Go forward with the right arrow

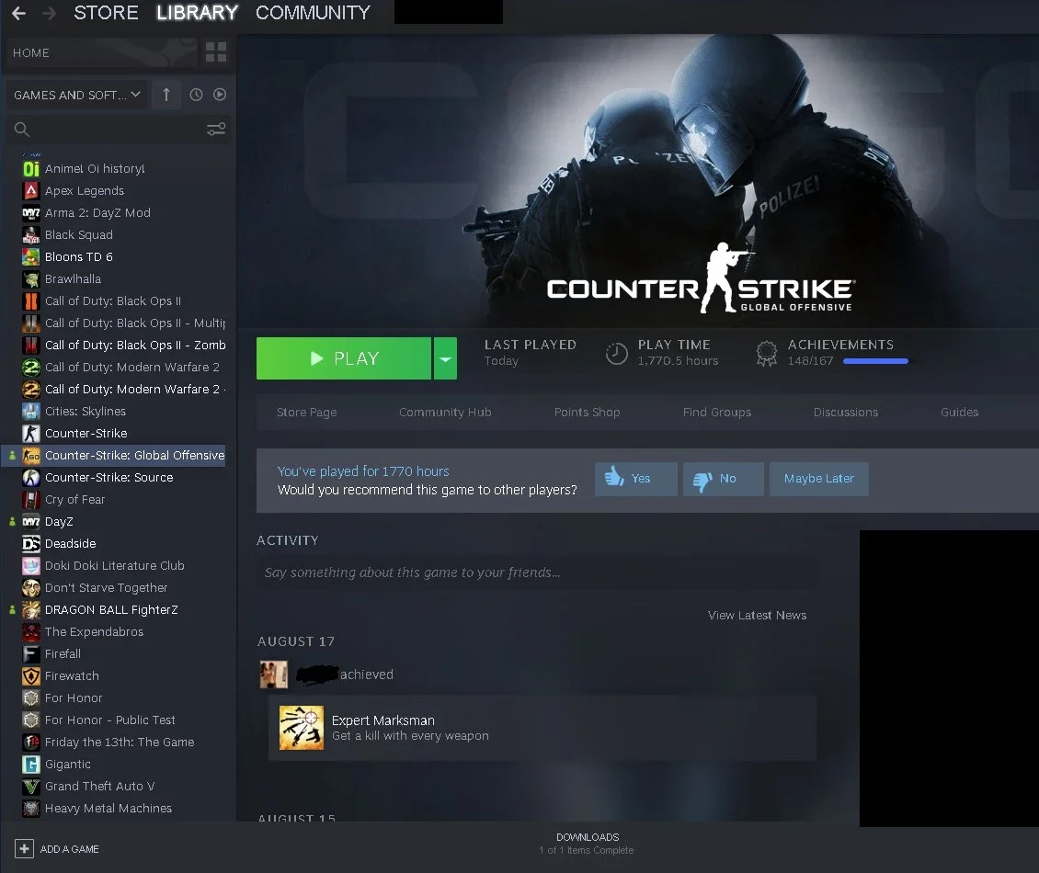(x=49, y=13)
